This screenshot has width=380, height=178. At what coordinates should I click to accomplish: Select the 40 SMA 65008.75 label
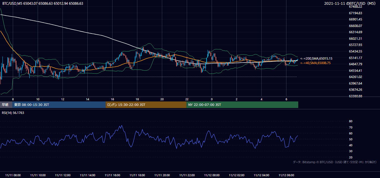[x=315, y=63]
